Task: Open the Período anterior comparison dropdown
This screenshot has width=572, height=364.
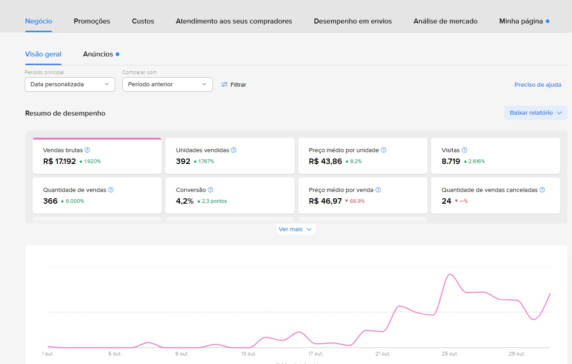Action: point(167,84)
